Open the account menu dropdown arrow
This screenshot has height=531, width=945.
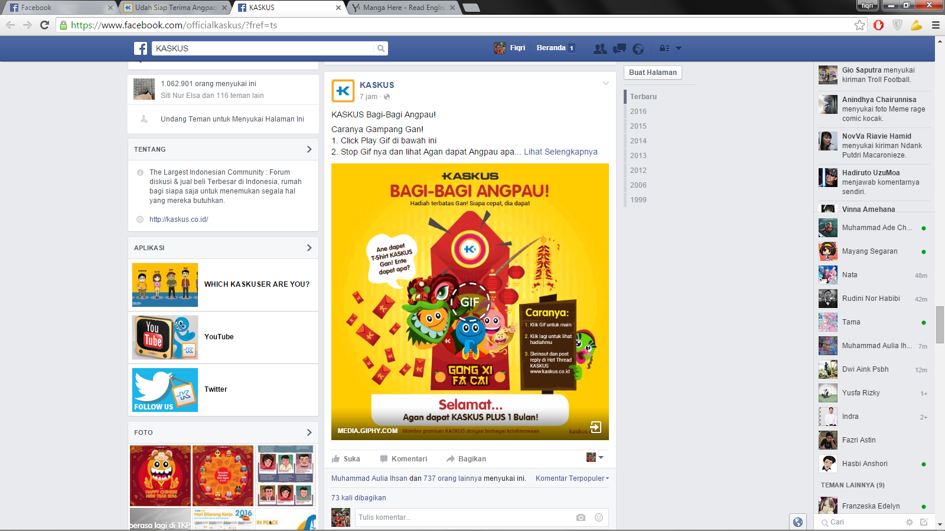679,48
